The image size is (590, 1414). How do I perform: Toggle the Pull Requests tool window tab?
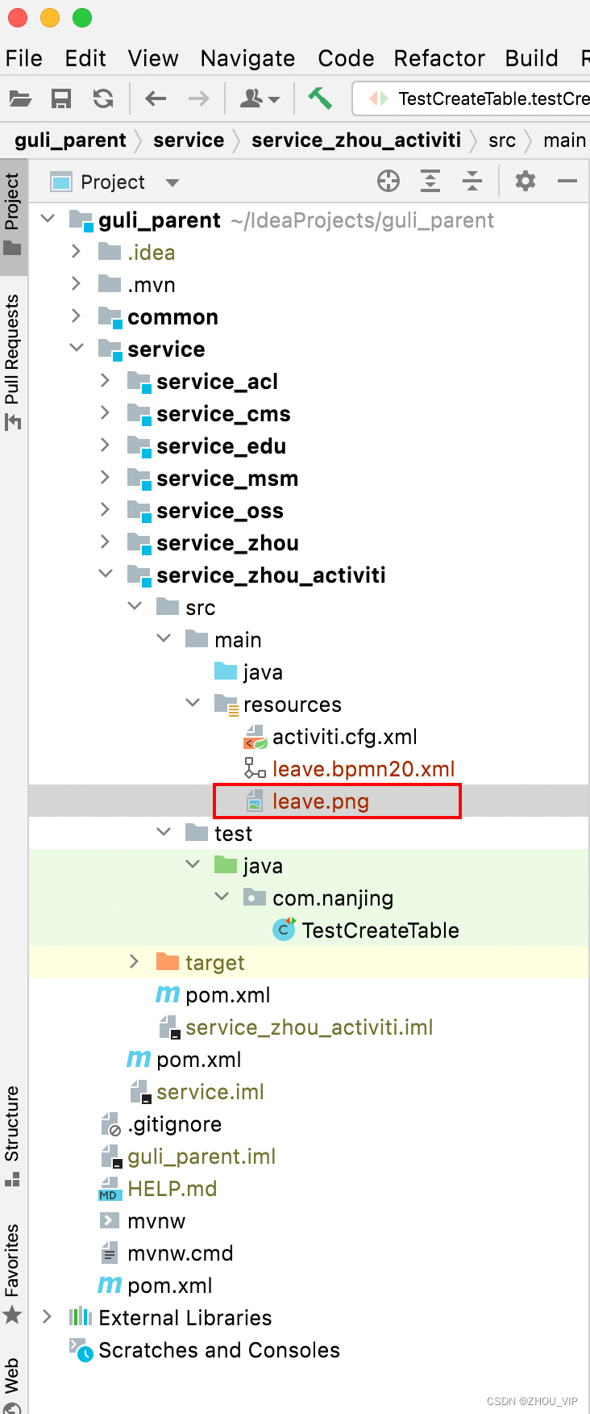point(12,361)
